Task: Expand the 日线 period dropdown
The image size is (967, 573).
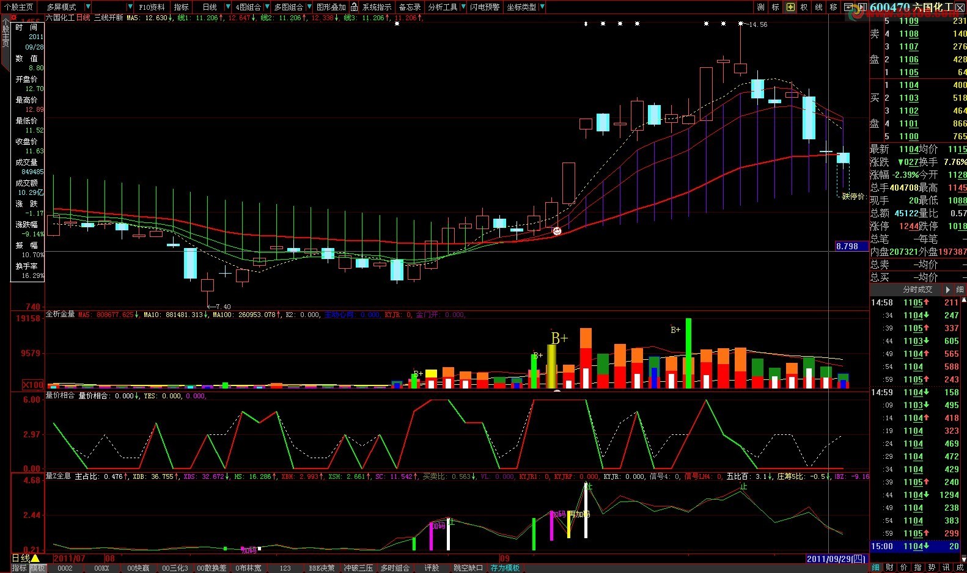Action: (227, 7)
